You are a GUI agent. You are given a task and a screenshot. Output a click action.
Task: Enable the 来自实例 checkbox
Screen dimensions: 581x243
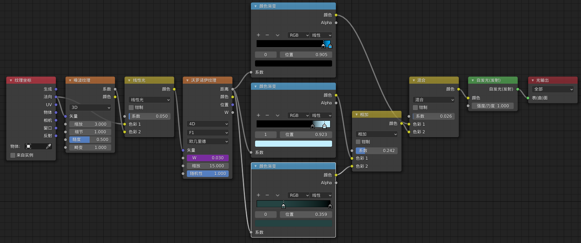pyautogui.click(x=13, y=155)
